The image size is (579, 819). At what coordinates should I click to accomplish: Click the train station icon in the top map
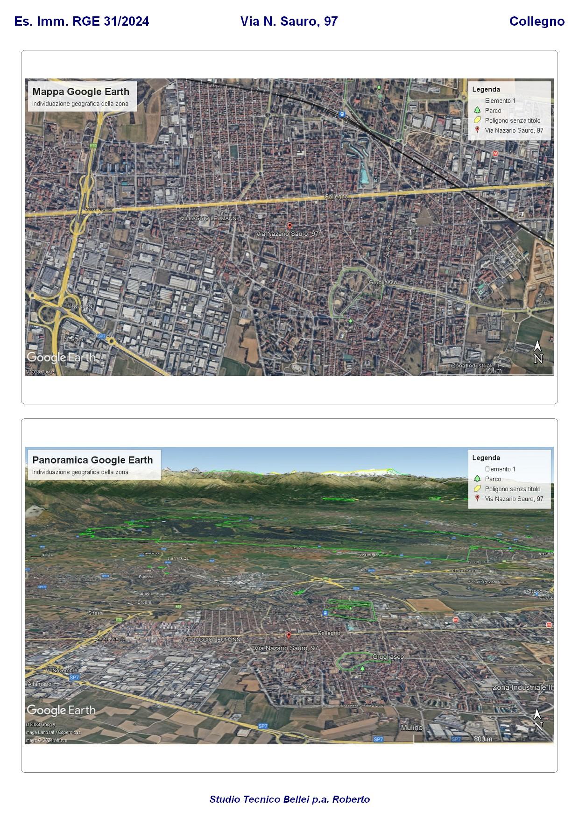pos(342,113)
